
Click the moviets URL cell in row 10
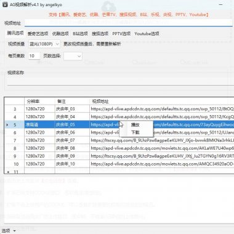pos(161,164)
